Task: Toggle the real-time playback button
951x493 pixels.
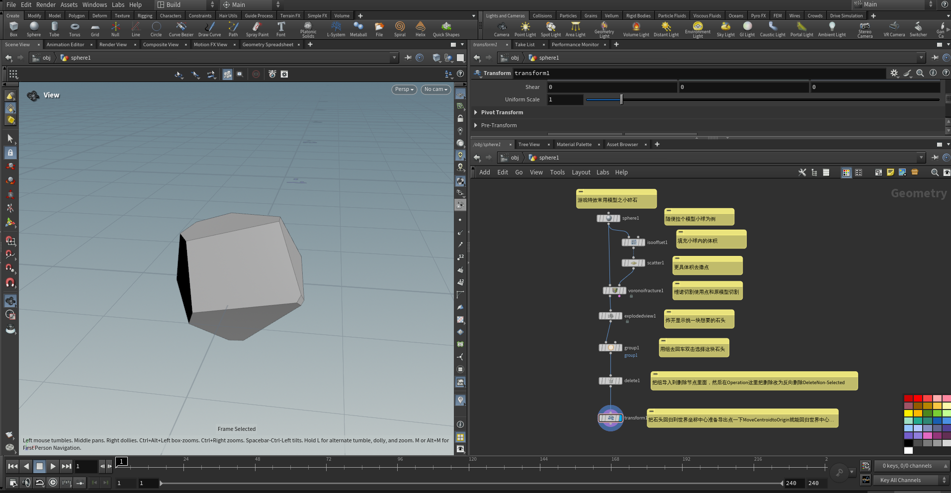Action: click(x=53, y=483)
